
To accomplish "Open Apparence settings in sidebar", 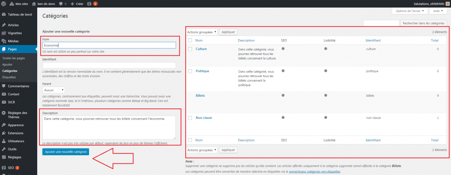I will point(15,125).
